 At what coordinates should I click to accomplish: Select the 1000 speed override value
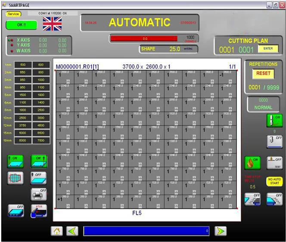(x=190, y=37)
